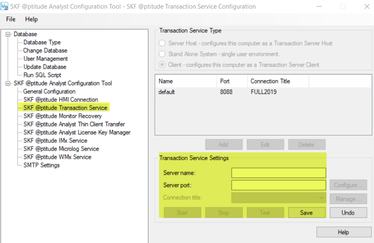Image resolution: width=374 pixels, height=243 pixels.
Task: Choose the Stand Alone System radio option
Action: click(x=162, y=54)
